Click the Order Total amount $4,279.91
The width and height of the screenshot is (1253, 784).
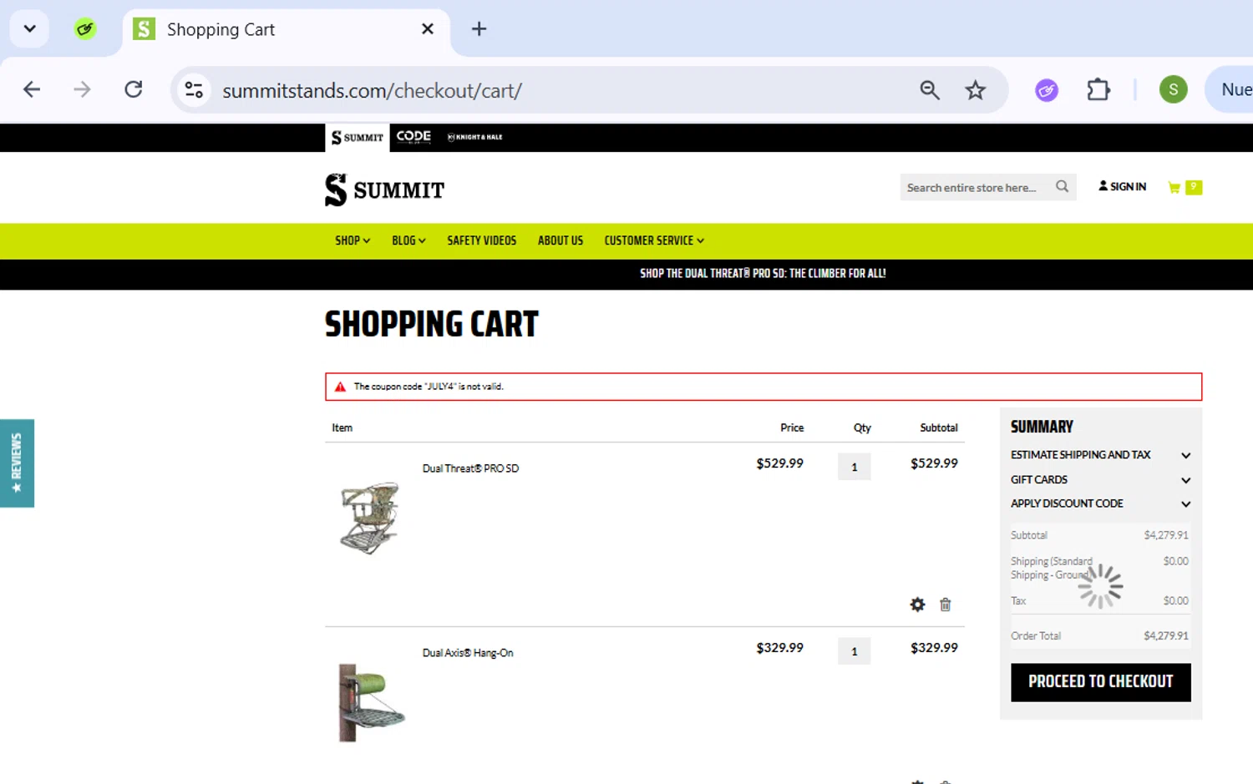coord(1165,636)
